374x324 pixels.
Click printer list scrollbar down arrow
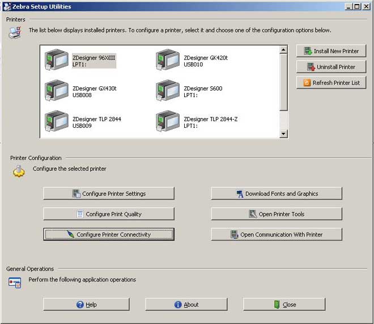tap(283, 134)
